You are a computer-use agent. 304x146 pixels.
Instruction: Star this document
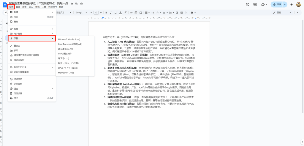click(x=72, y=4)
